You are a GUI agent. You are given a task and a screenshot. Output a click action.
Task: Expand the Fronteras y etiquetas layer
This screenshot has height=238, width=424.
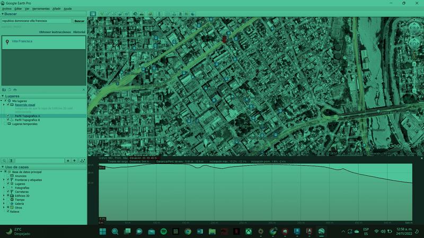[4, 180]
